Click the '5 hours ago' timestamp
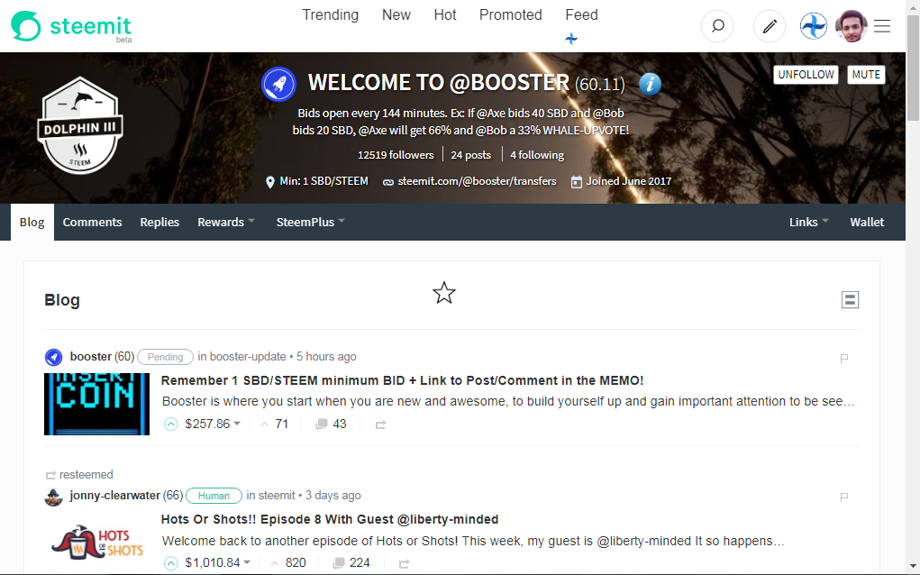 pos(326,356)
